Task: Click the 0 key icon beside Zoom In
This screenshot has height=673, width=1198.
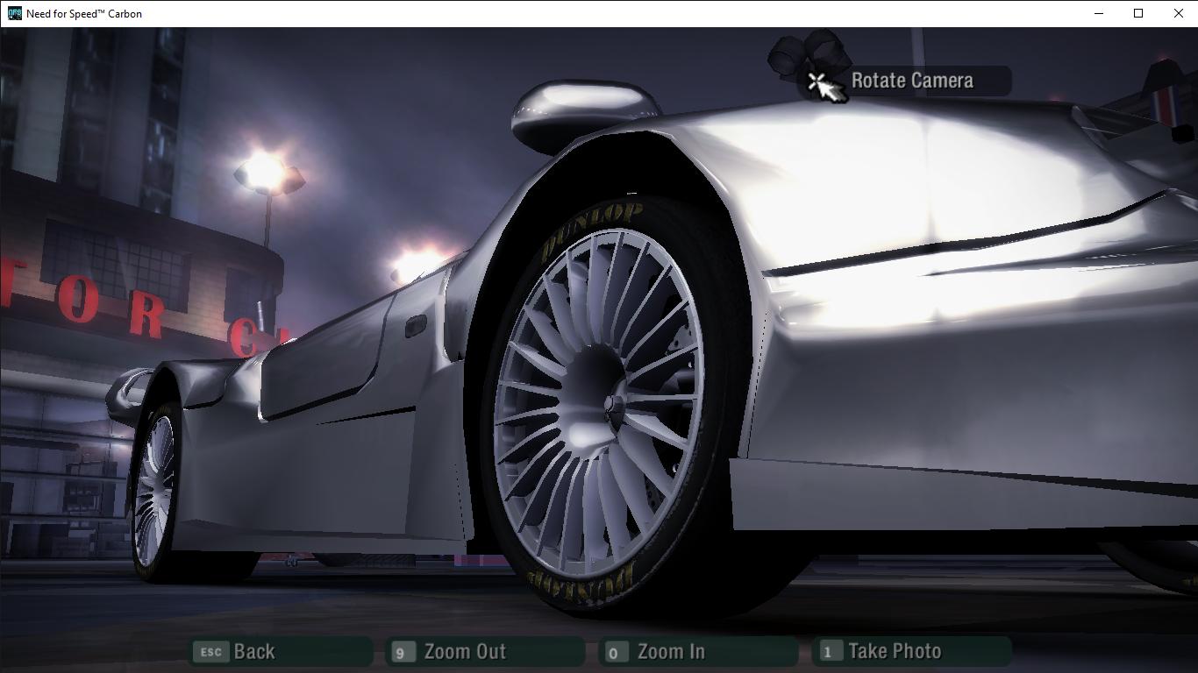Action: pos(616,653)
